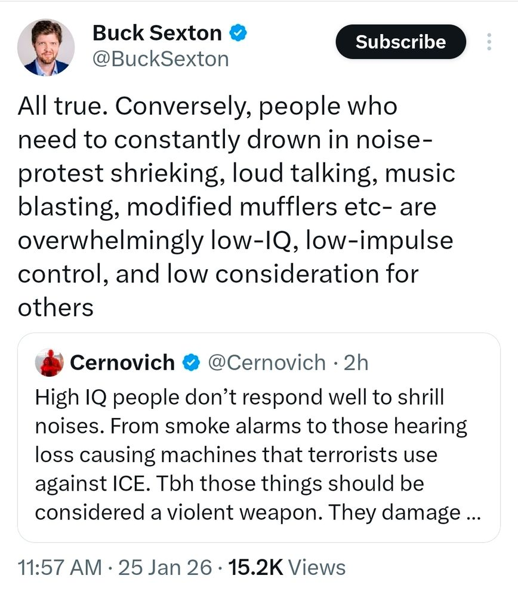Click the 2h timestamp on quoted tweet
Image resolution: width=518 pixels, height=597 pixels.
tap(356, 362)
